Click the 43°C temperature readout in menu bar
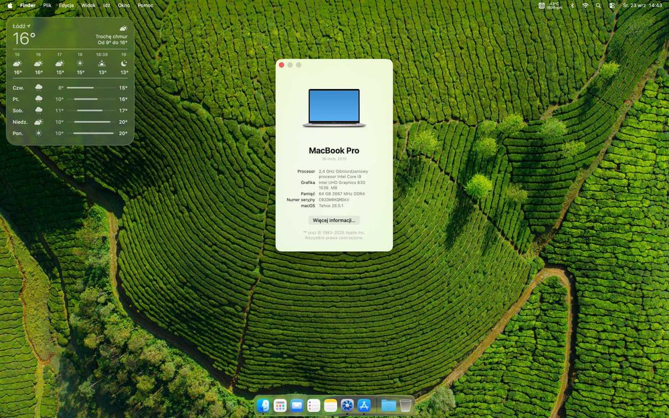This screenshot has width=669, height=418. [x=554, y=5]
